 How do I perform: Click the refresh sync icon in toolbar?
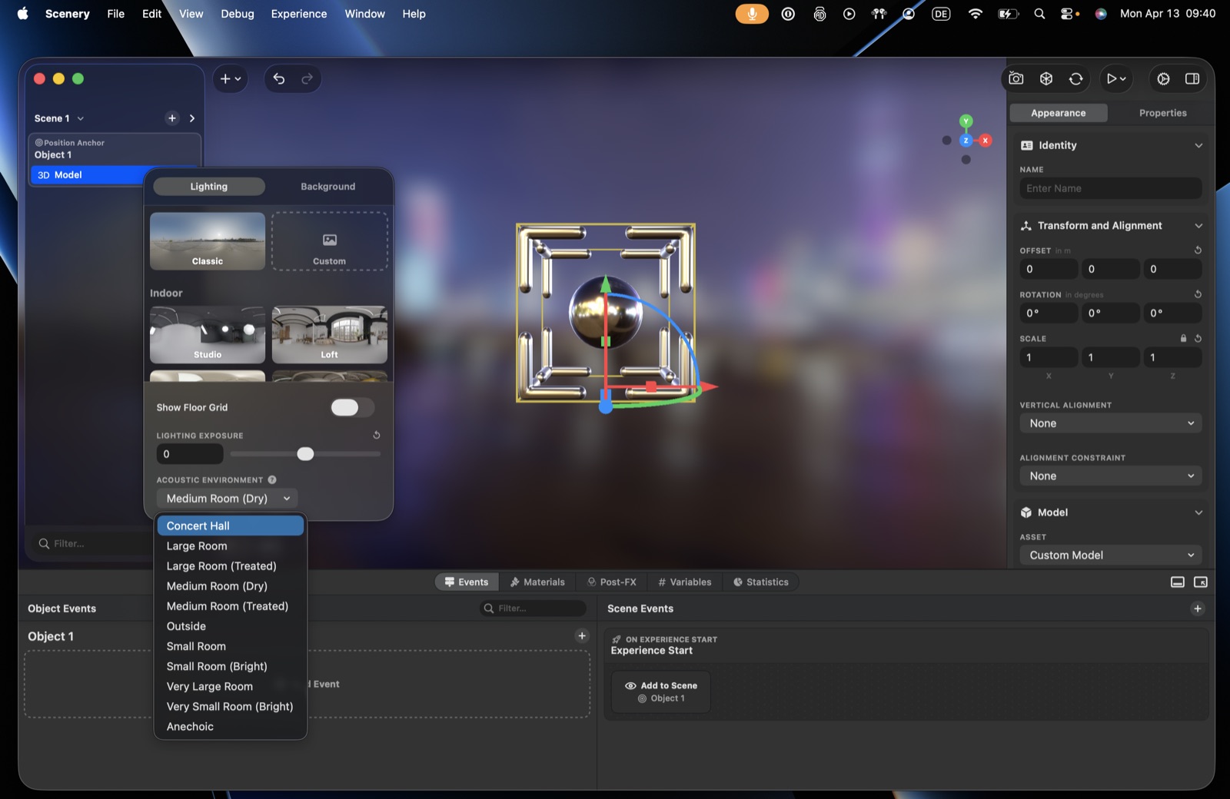1076,78
